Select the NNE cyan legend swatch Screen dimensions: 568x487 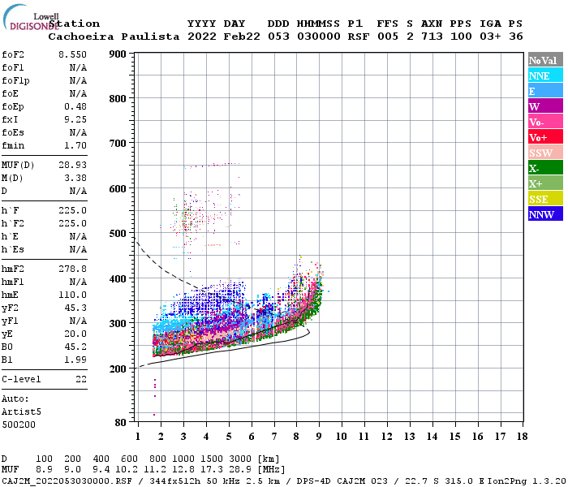tap(545, 75)
